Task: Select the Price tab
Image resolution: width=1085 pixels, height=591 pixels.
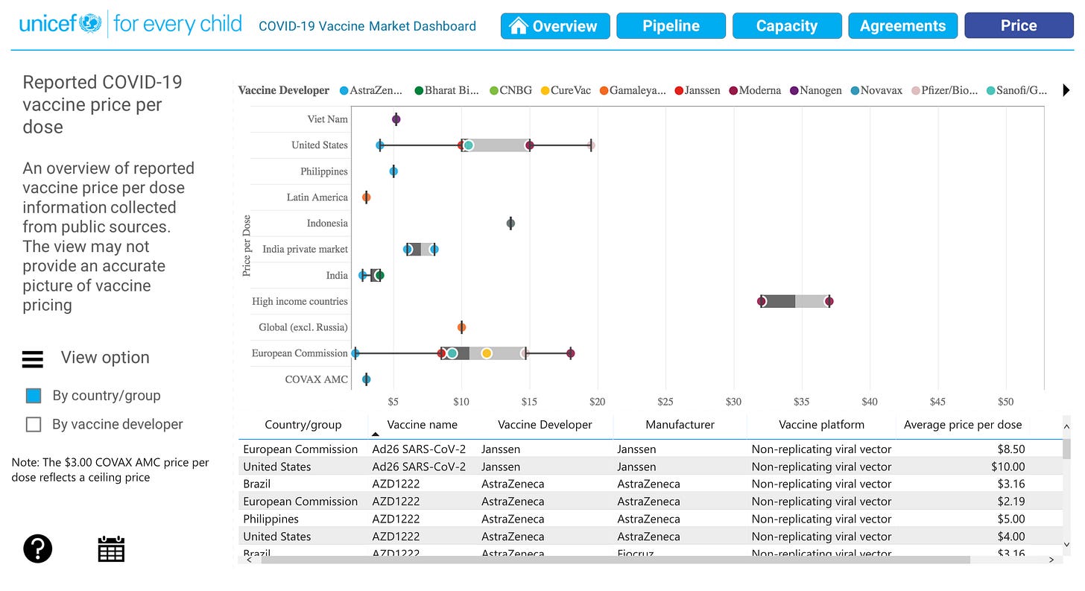Action: click(x=1019, y=26)
